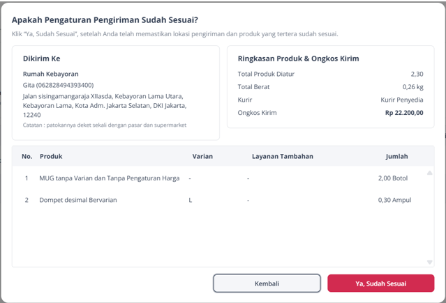Click the Produk column header
446x303 pixels.
(x=51, y=156)
